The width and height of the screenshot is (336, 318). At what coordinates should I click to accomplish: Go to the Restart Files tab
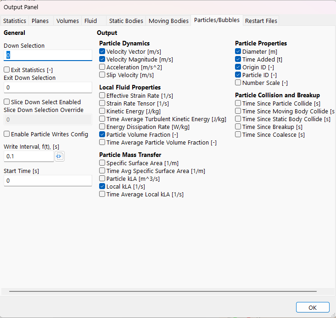(x=261, y=21)
